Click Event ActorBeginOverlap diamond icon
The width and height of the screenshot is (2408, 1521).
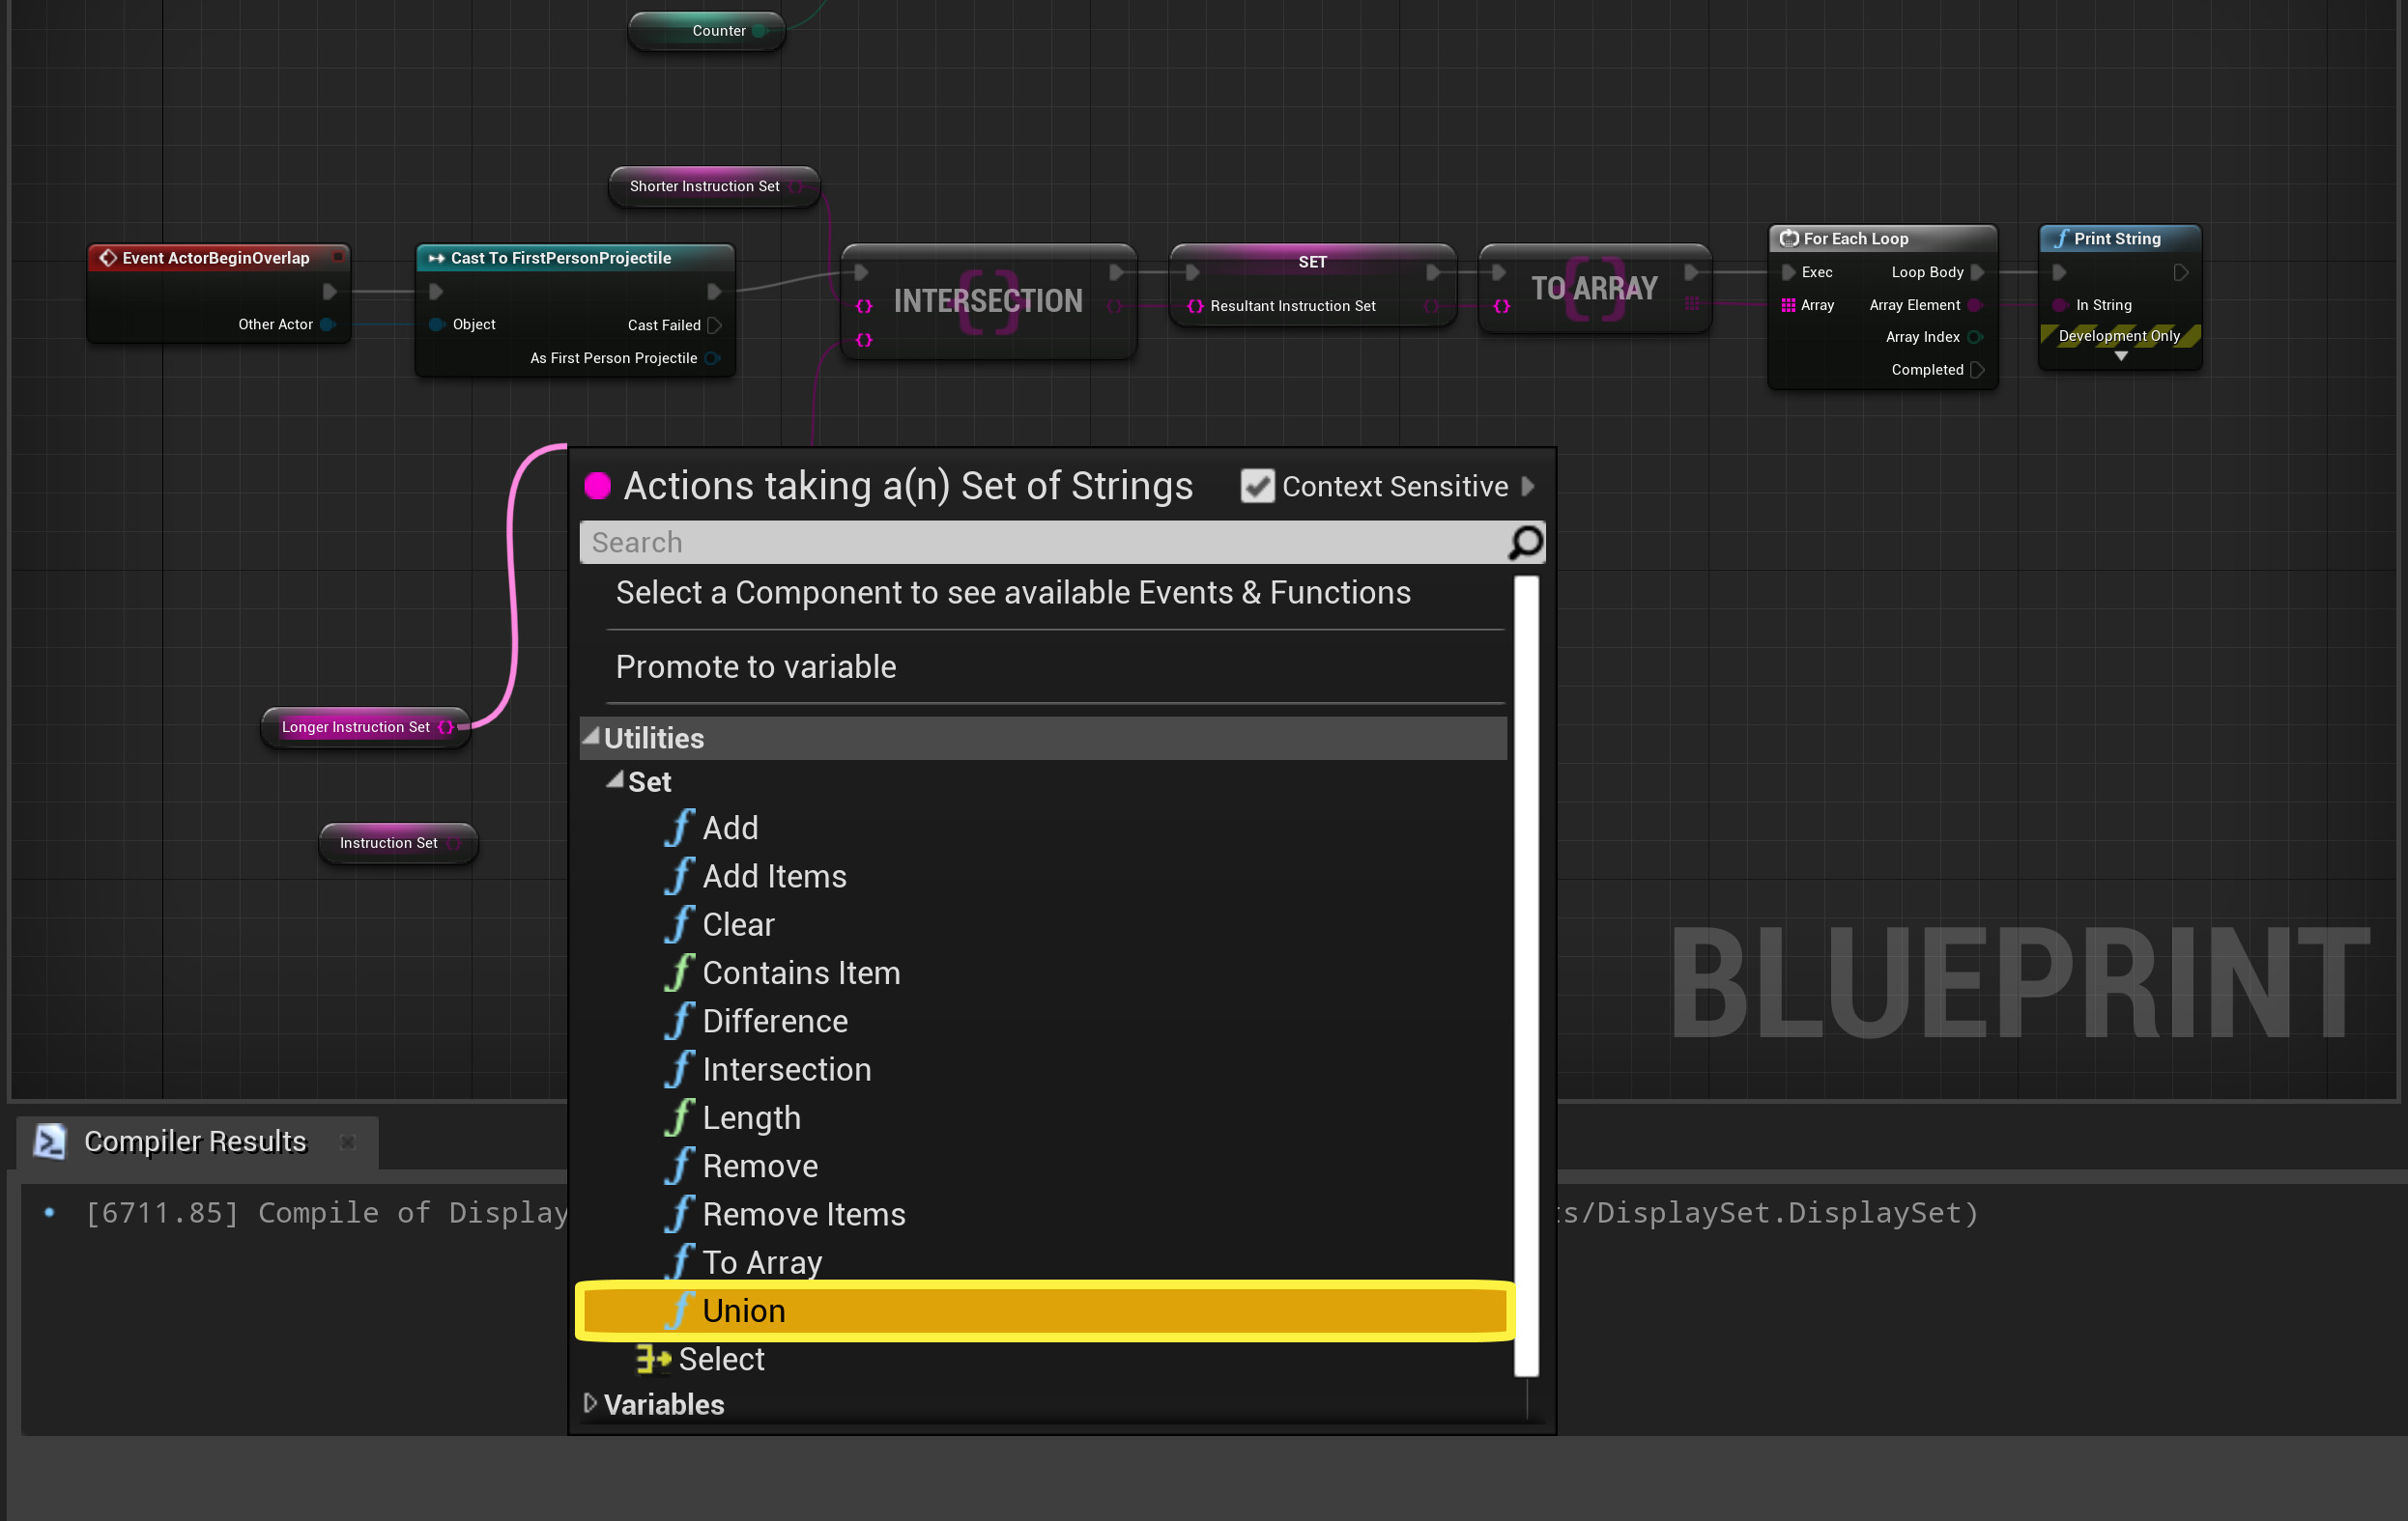point(108,258)
